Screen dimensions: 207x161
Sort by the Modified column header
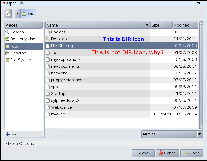click(185, 25)
